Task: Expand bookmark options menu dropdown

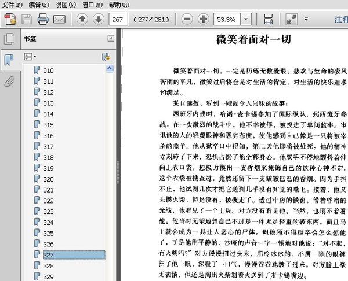Action: pos(30,56)
